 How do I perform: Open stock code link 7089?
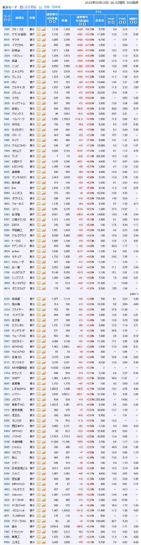coord(7,29)
